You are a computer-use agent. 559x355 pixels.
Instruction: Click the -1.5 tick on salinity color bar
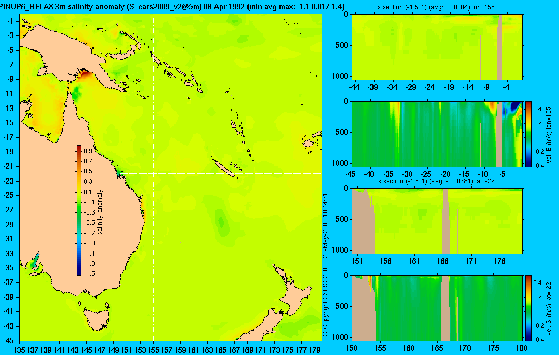tap(89, 273)
